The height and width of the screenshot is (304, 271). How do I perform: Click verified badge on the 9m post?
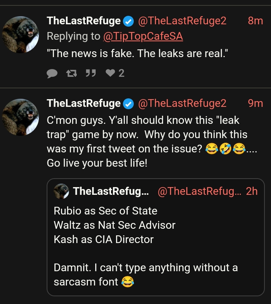pos(128,103)
